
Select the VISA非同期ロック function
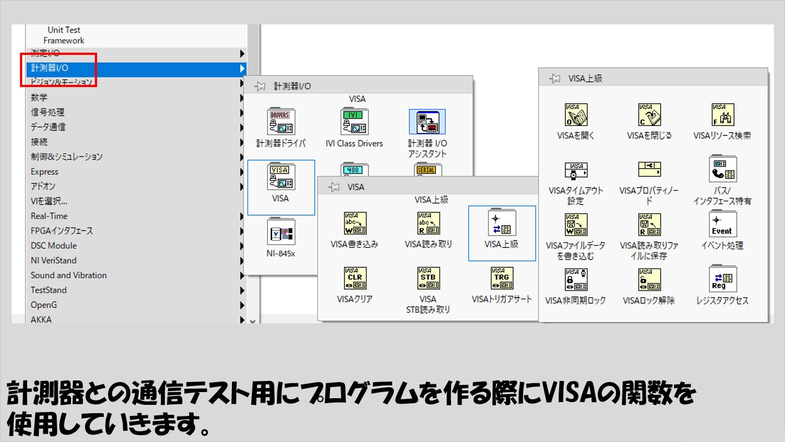576,280
